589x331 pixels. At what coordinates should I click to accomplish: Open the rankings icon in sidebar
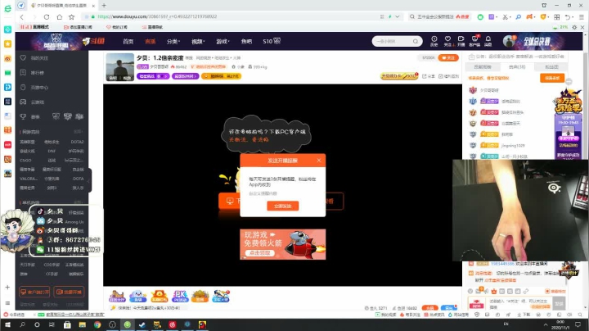[x=23, y=73]
